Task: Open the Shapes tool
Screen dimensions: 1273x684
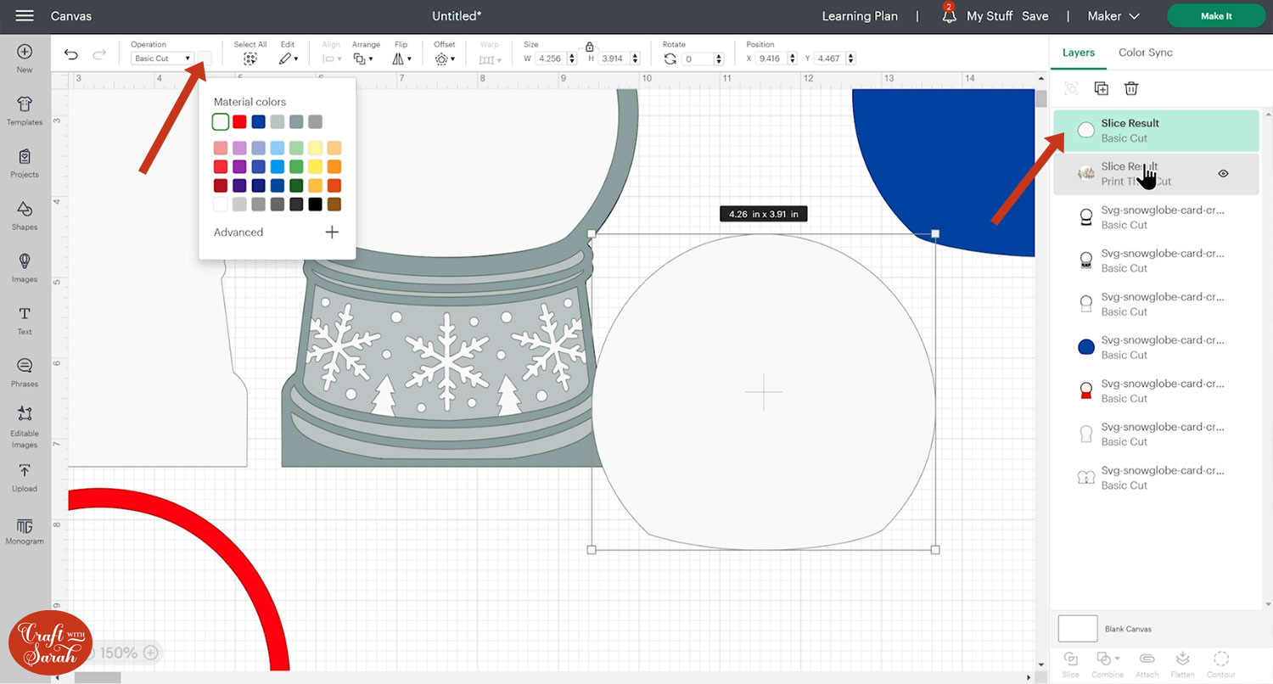Action: (25, 215)
